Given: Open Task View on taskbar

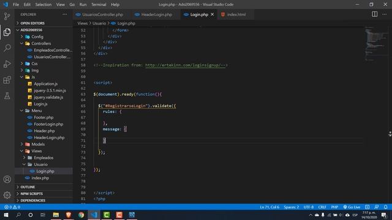Looking at the screenshot, I should pyautogui.click(x=43, y=215).
